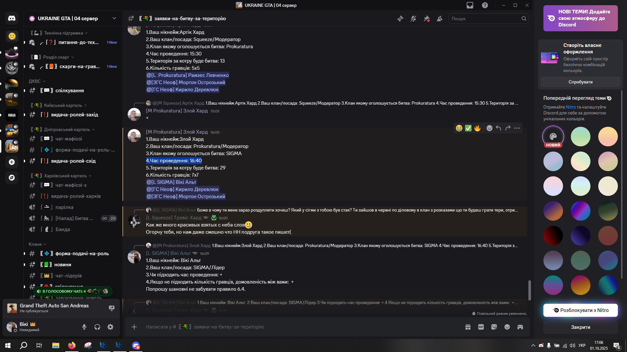
Task: Click Розблокувати з Nitro button
Action: point(581,310)
